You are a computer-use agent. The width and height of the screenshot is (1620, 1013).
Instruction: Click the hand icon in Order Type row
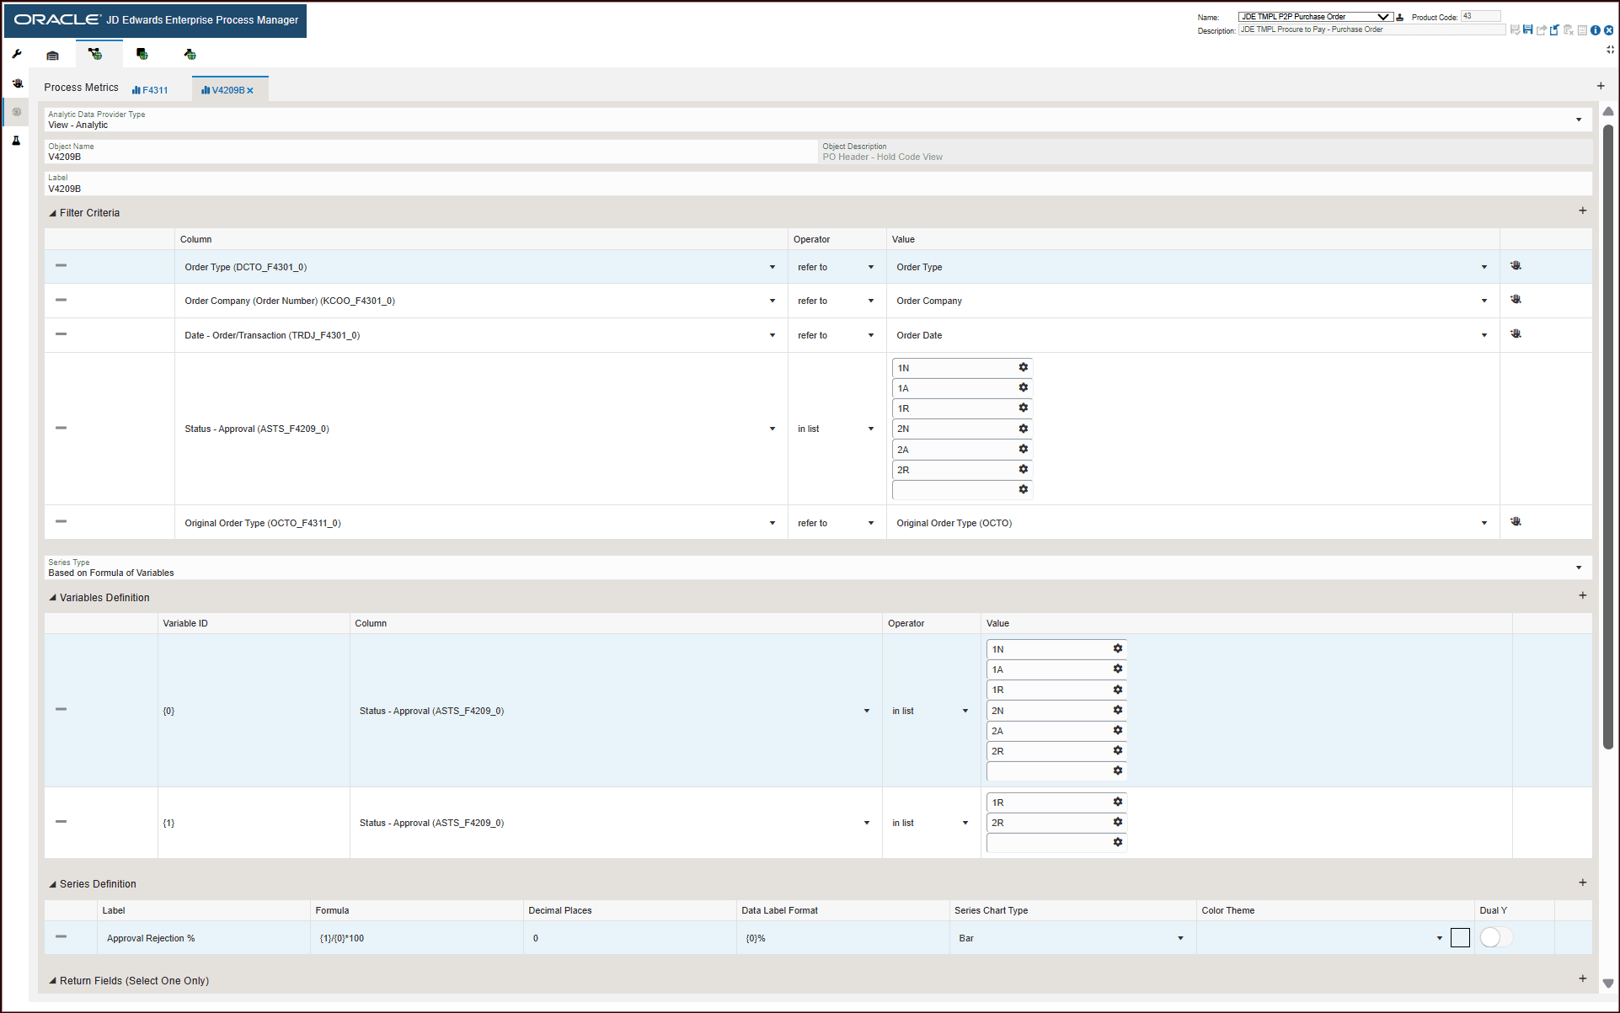[1516, 266]
